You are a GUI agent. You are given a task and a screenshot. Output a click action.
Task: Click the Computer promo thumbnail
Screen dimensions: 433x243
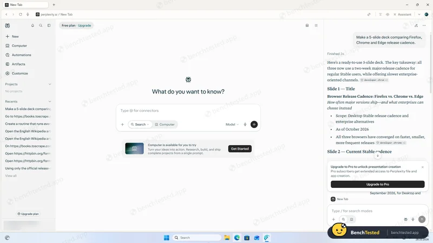pos(134,148)
